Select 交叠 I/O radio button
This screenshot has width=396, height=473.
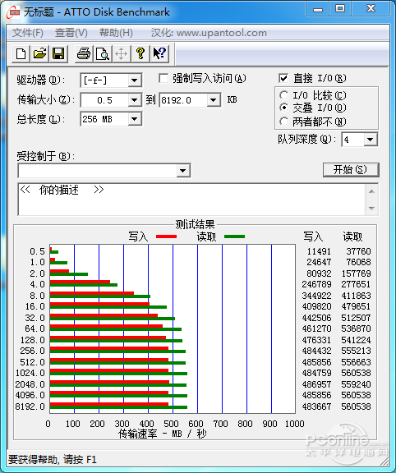coord(283,108)
